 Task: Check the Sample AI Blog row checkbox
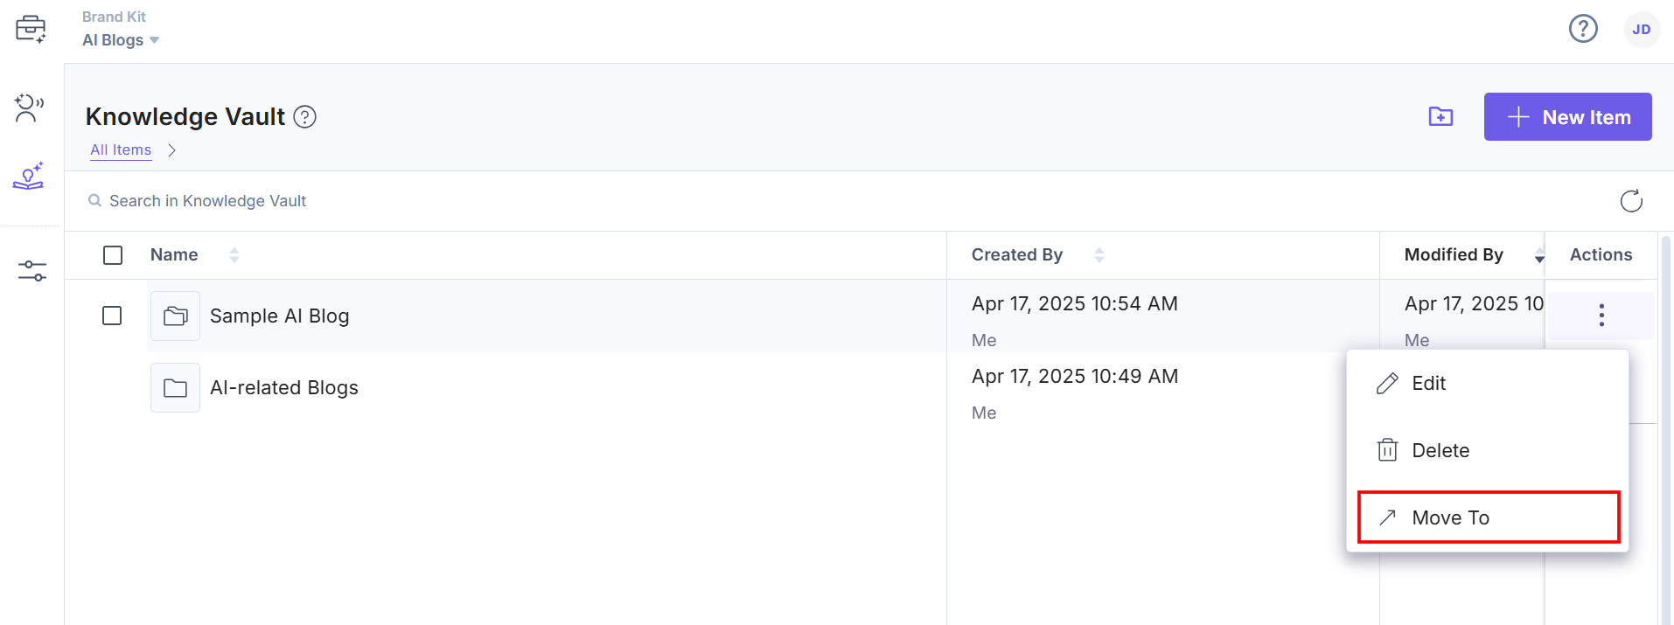pyautogui.click(x=112, y=316)
